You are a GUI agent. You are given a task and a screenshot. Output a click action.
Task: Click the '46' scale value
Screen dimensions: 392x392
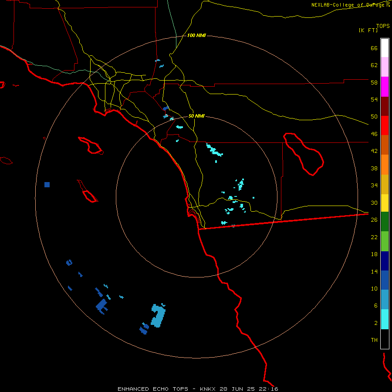374,134
